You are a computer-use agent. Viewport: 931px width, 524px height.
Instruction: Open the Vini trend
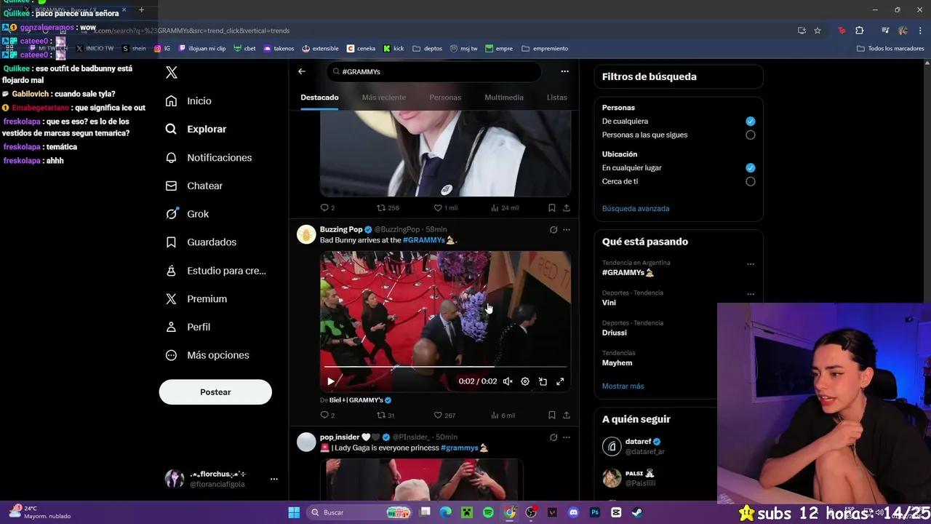pyautogui.click(x=609, y=303)
